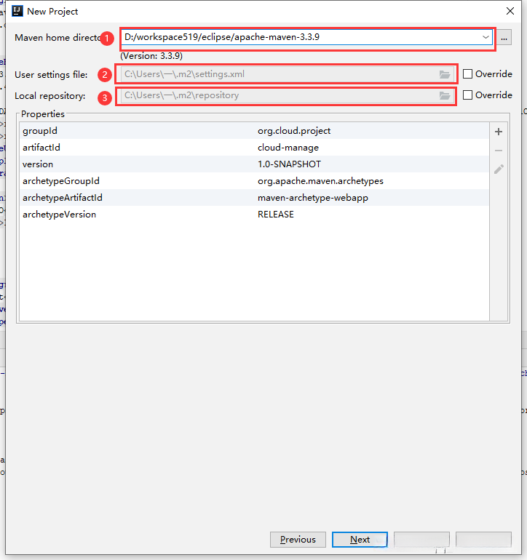The width and height of the screenshot is (527, 560).
Task: Select the archetypeVersion property row
Action: click(x=254, y=215)
